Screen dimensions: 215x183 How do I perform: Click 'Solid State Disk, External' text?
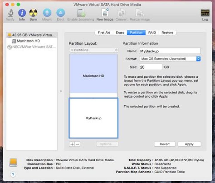tap(75, 168)
